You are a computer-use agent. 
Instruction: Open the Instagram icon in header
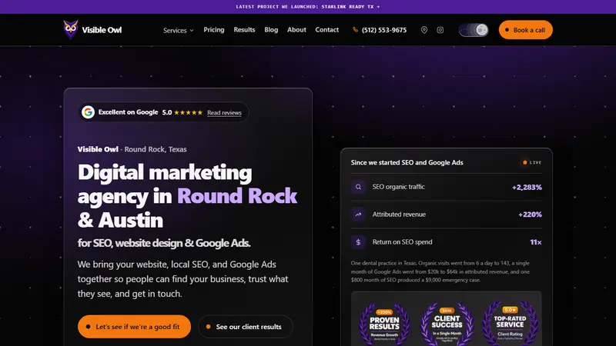[x=440, y=30]
